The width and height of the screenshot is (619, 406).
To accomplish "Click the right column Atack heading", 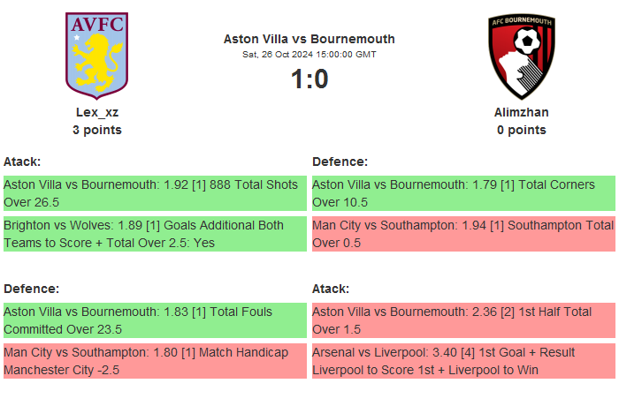I will (x=331, y=289).
